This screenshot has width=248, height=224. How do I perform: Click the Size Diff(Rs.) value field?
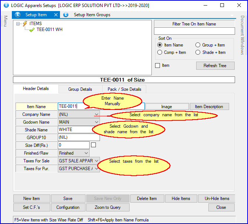click(x=74, y=145)
